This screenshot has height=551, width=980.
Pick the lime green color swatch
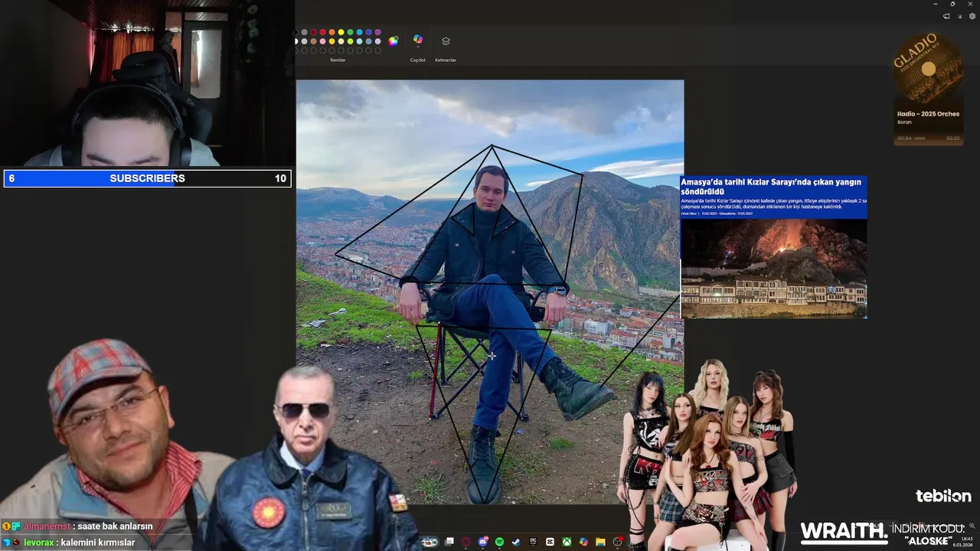[350, 41]
